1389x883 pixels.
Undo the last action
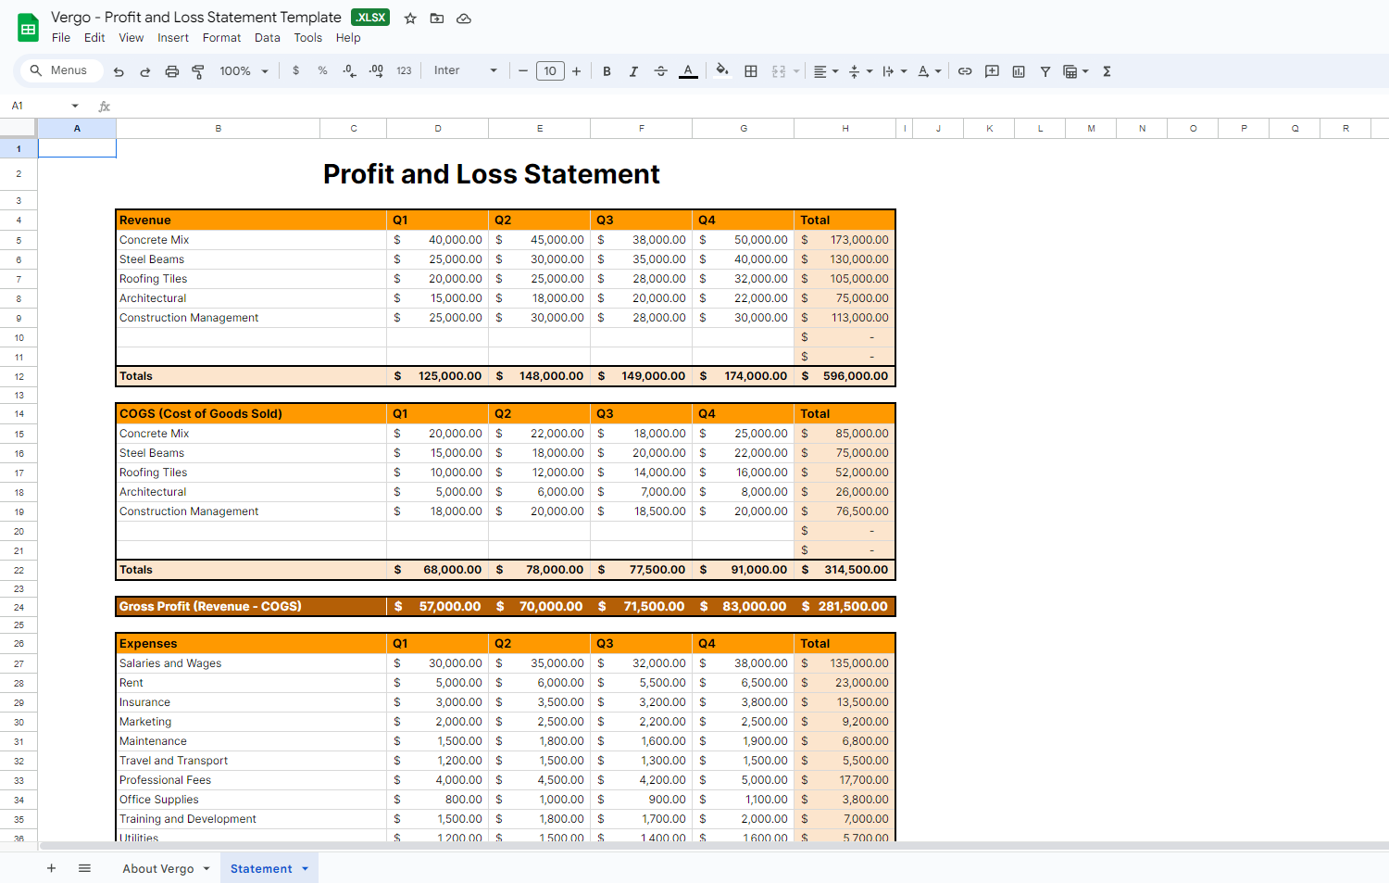pos(119,71)
